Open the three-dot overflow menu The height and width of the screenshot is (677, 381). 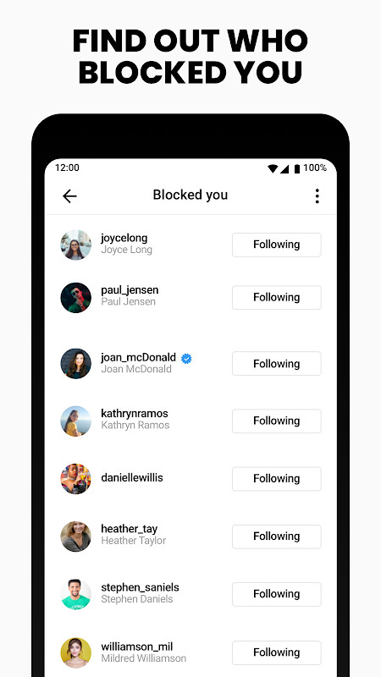(317, 196)
